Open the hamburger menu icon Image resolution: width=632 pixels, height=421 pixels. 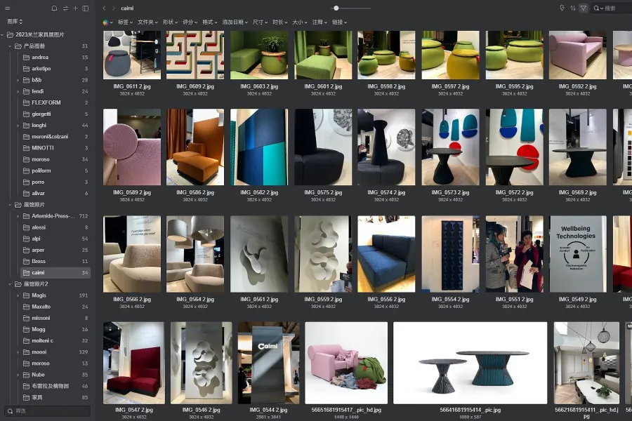coord(7,8)
